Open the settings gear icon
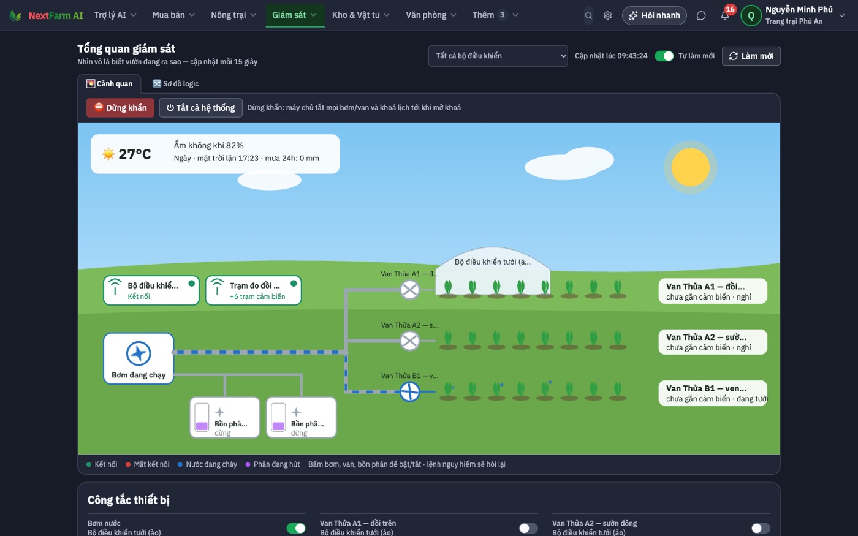Screen dimensions: 858x536 point(607,15)
